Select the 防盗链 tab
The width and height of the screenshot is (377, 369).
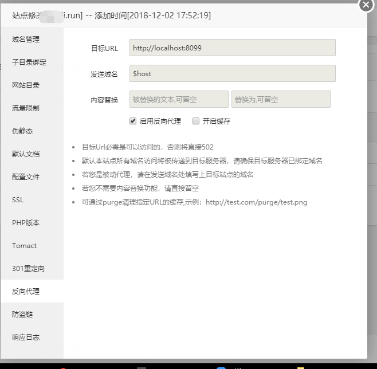[x=23, y=315]
